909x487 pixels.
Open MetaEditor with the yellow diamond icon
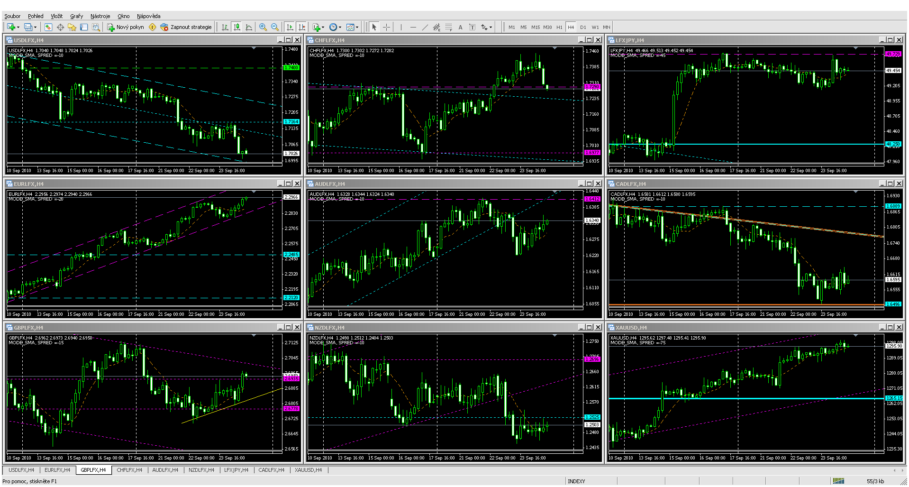tap(152, 28)
